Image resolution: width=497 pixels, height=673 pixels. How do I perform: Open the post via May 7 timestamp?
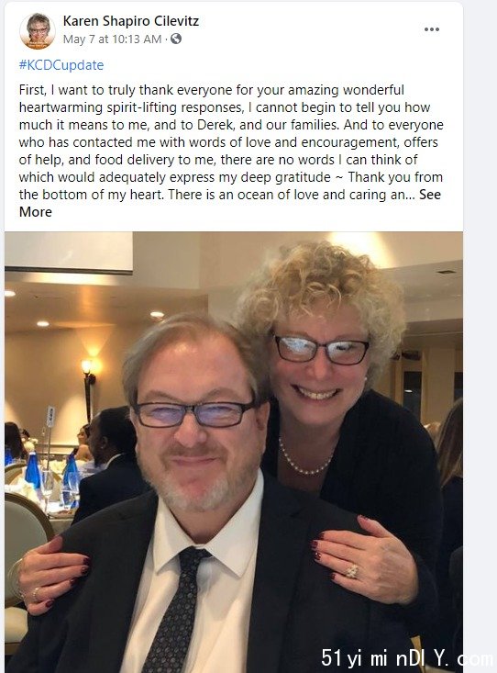112,39
